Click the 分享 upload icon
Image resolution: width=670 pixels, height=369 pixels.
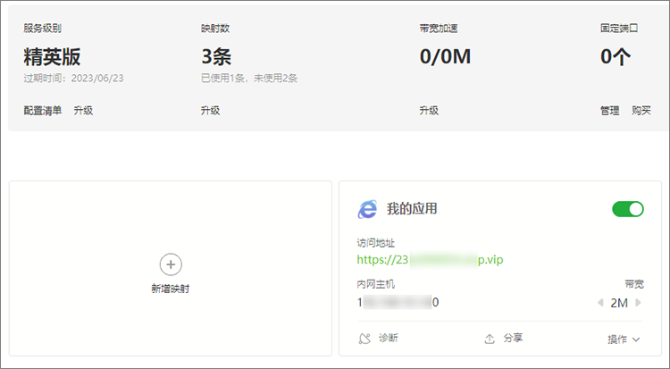click(489, 339)
